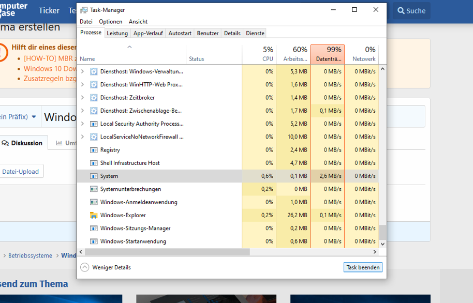Click Weniger Details link text
The height and width of the screenshot is (303, 473).
point(111,267)
